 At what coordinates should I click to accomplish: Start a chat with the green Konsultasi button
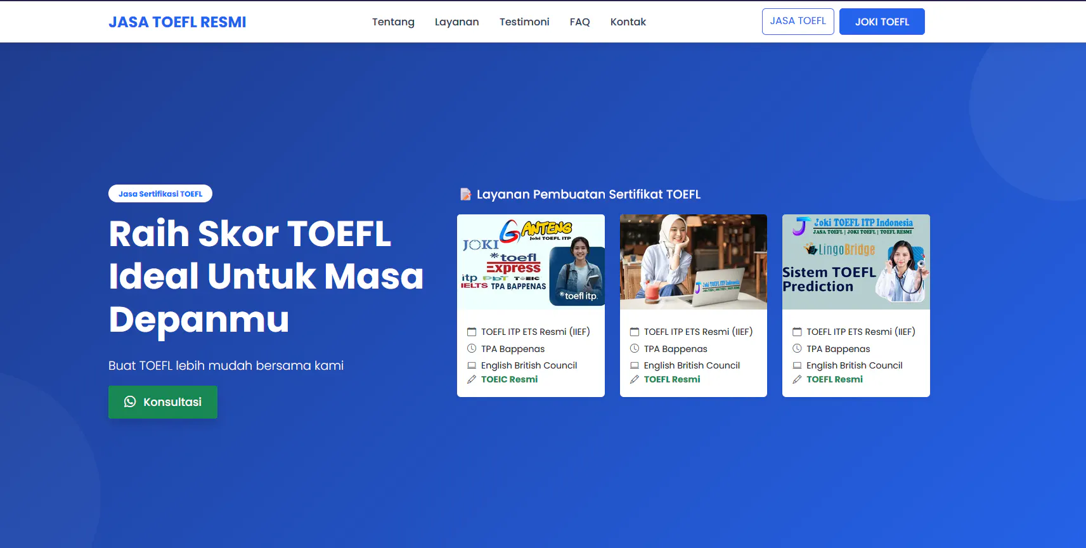tap(163, 402)
